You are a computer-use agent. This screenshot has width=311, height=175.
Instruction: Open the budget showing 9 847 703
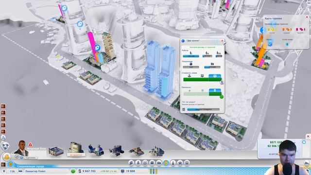(87, 171)
